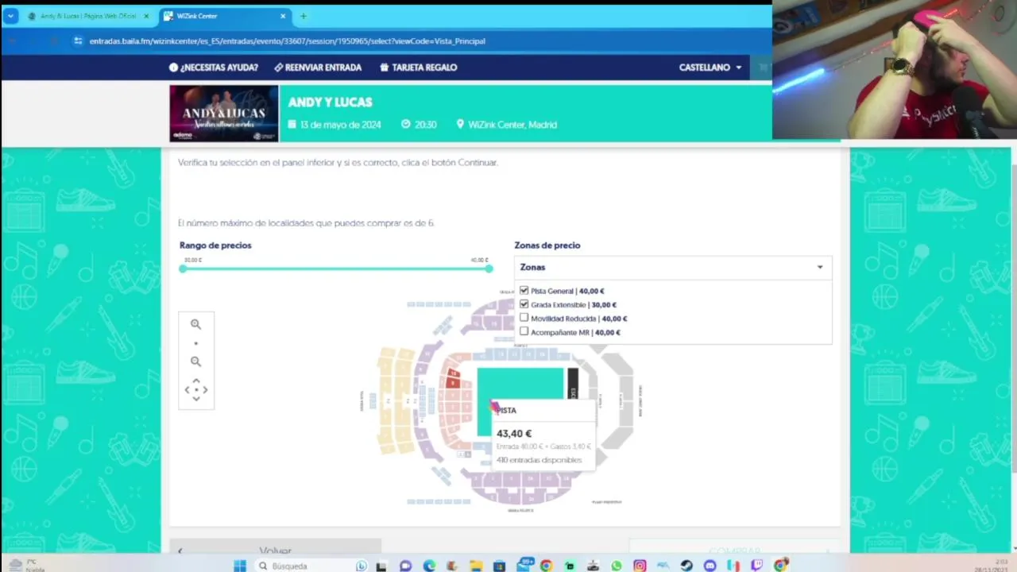The image size is (1017, 572).
Task: Open Microsoft Store from the taskbar
Action: point(499,566)
